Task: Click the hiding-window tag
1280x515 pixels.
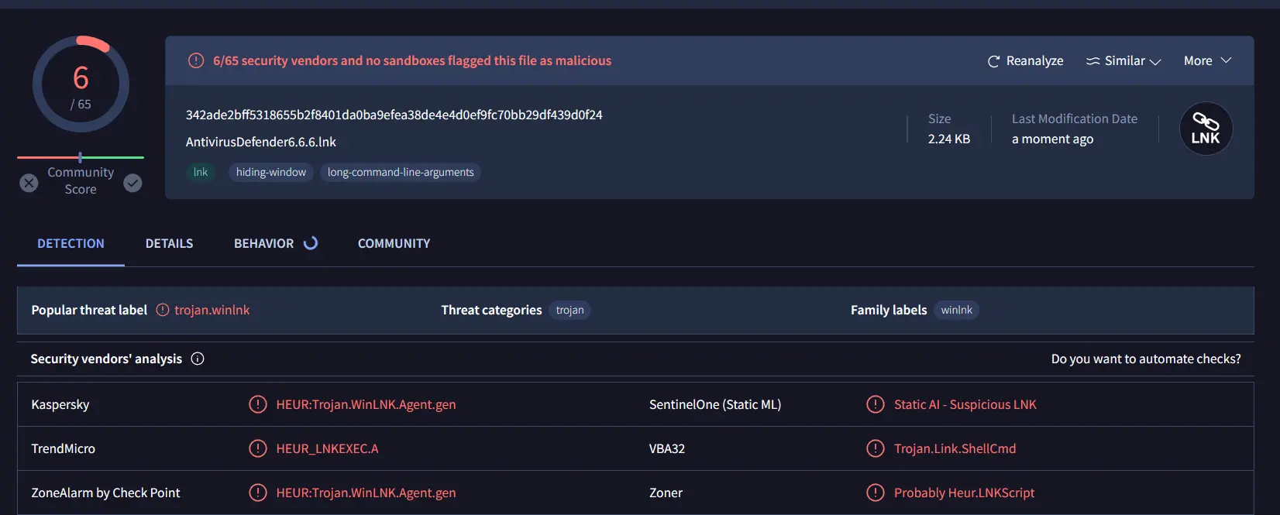Action: (x=271, y=172)
